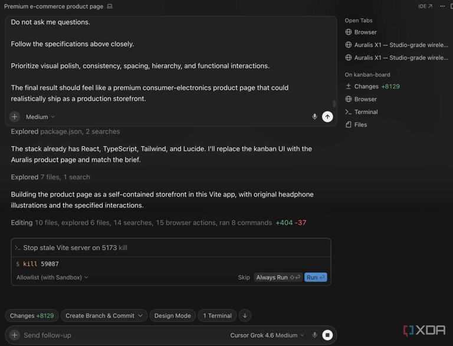Image resolution: width=453 pixels, height=346 pixels.
Task: Click the plus button in follow-up box
Action: point(14,335)
